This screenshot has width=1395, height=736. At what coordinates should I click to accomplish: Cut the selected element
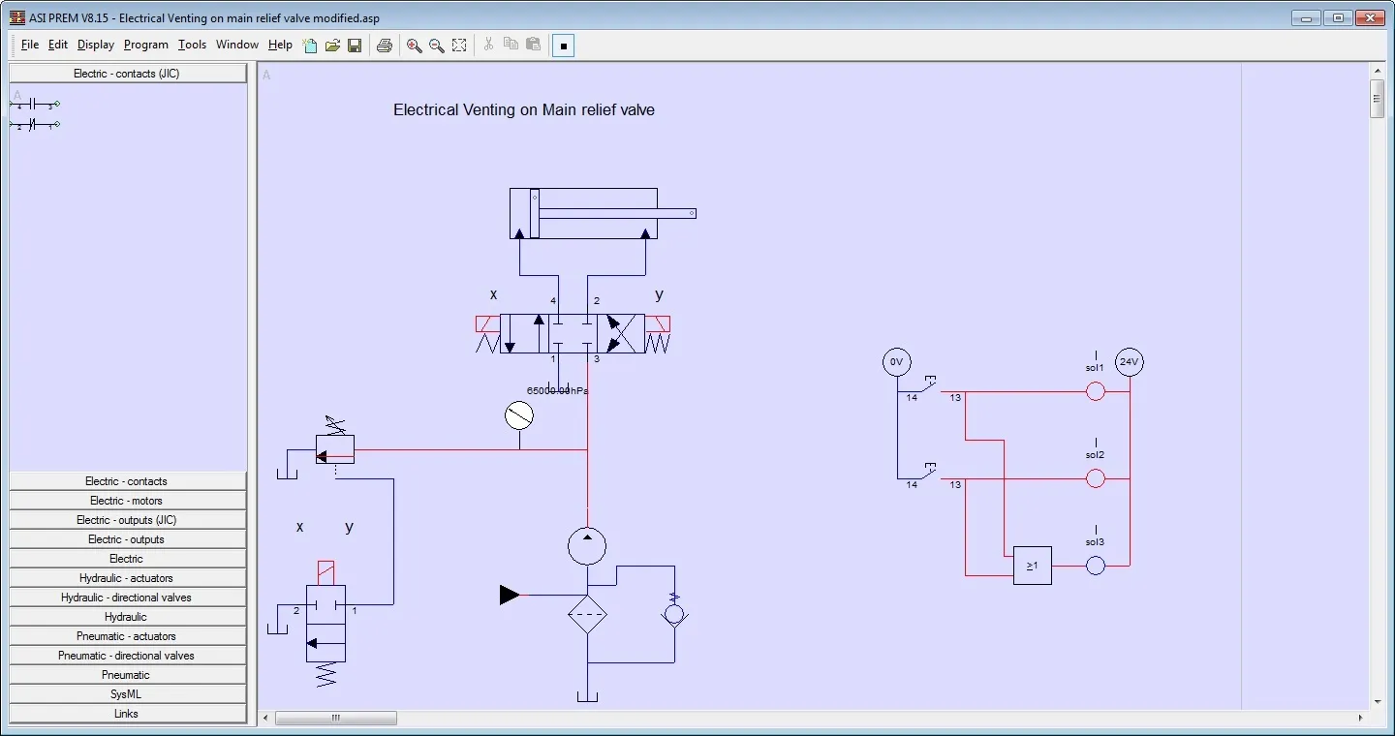pyautogui.click(x=488, y=46)
